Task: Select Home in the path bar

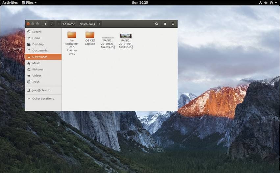Action: (x=69, y=24)
